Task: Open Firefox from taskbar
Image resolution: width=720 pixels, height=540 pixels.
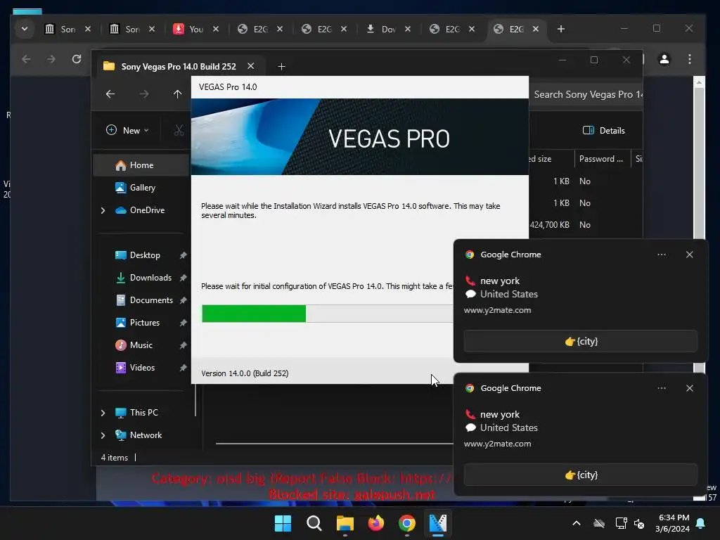Action: coord(376,523)
